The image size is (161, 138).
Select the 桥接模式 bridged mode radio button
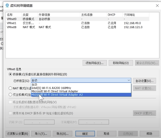10,74
